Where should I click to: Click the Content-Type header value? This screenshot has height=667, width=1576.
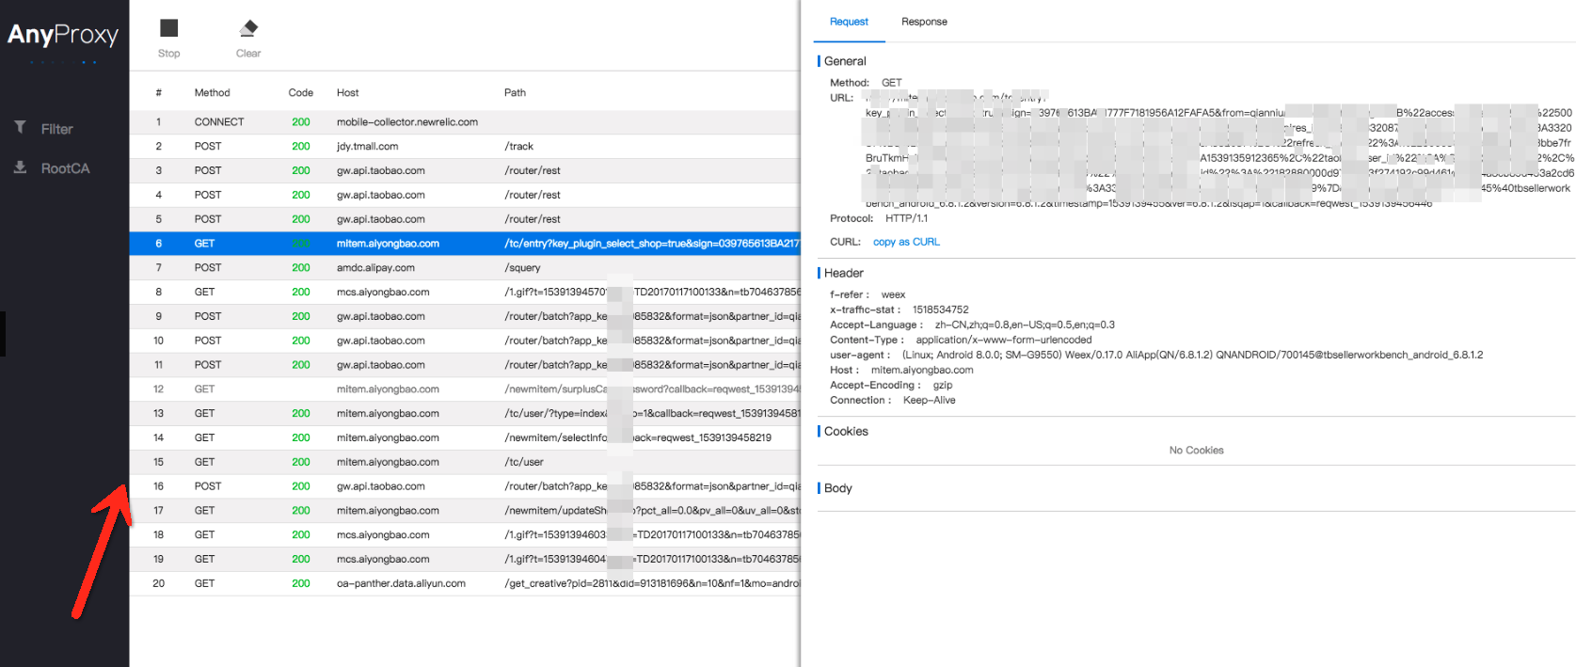pyautogui.click(x=1004, y=340)
